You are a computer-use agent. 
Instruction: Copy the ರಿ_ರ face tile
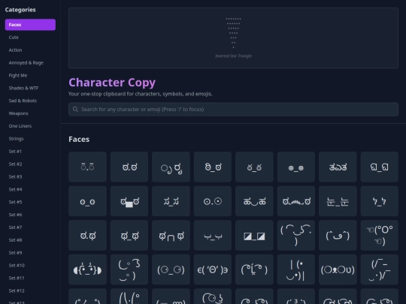pyautogui.click(x=213, y=167)
